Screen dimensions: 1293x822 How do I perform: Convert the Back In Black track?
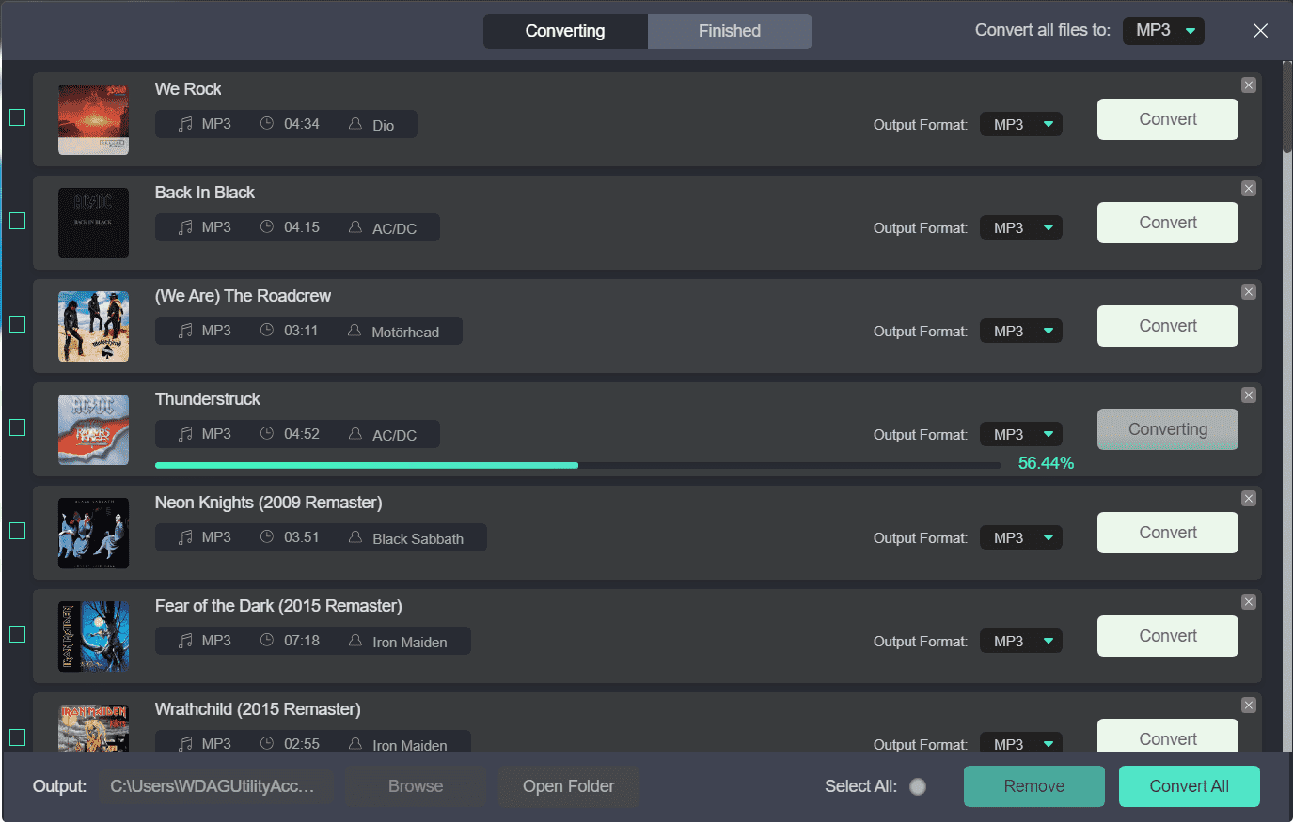1168,223
